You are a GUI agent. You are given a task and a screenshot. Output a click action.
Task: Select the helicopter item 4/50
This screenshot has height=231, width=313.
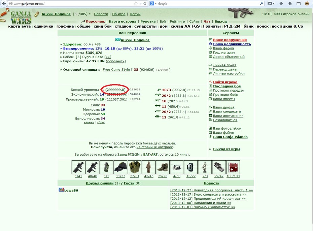tap(177, 167)
